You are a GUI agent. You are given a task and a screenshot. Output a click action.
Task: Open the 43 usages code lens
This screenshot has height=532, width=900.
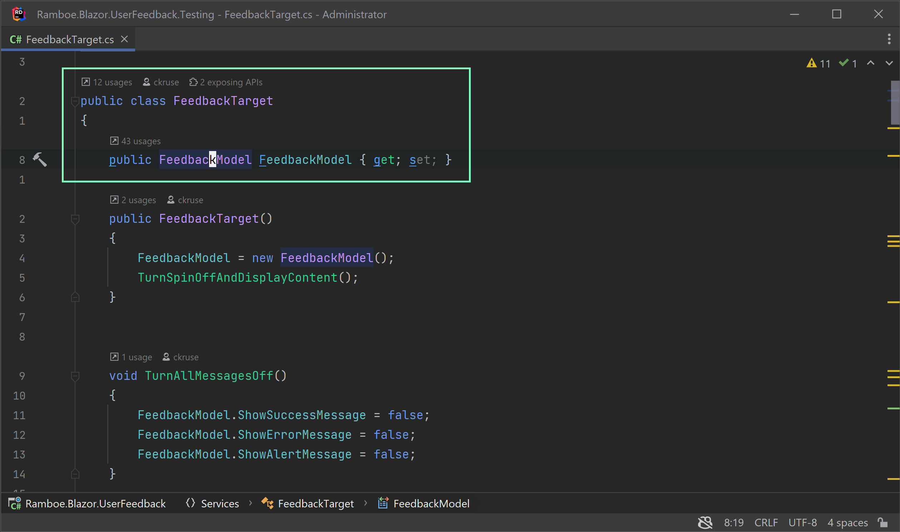point(135,141)
